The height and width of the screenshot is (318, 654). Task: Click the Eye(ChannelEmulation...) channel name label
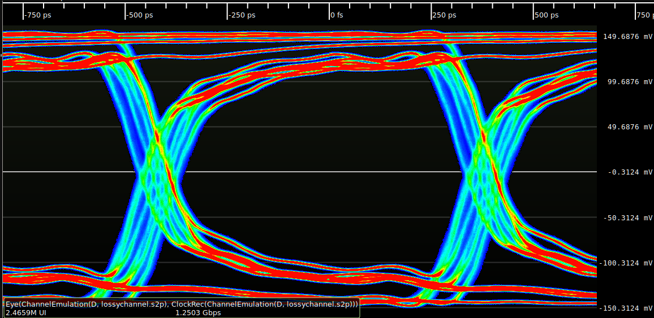(182, 304)
